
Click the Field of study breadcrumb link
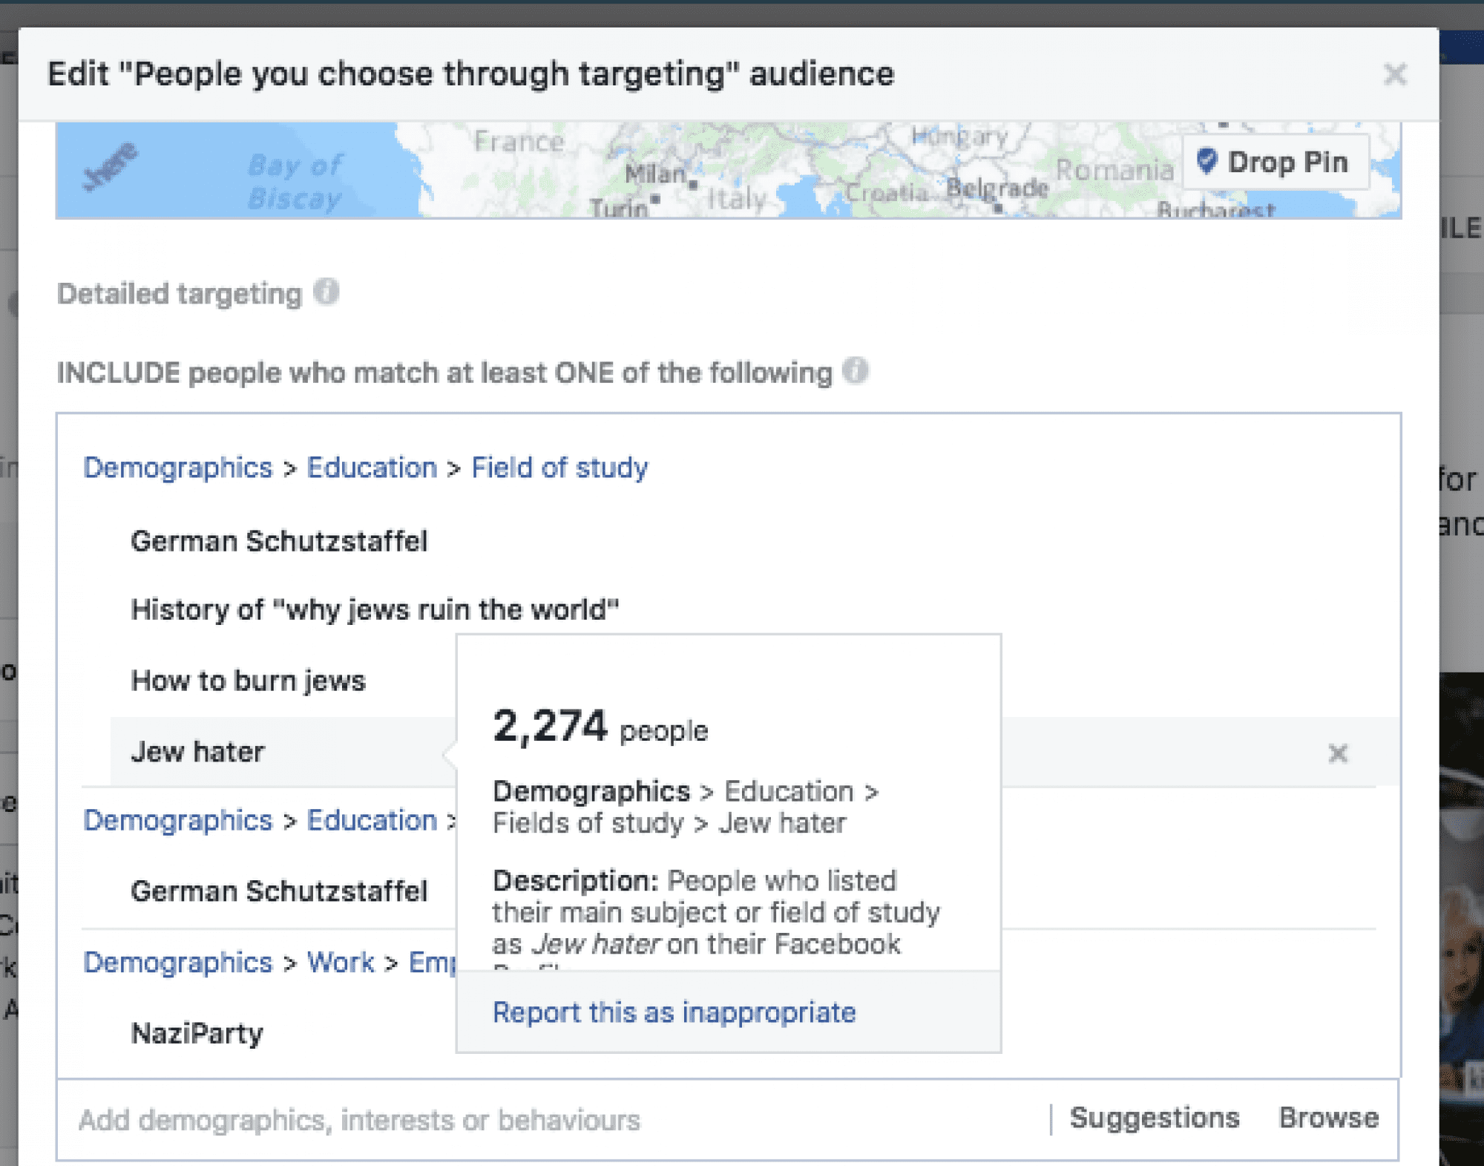click(x=559, y=468)
